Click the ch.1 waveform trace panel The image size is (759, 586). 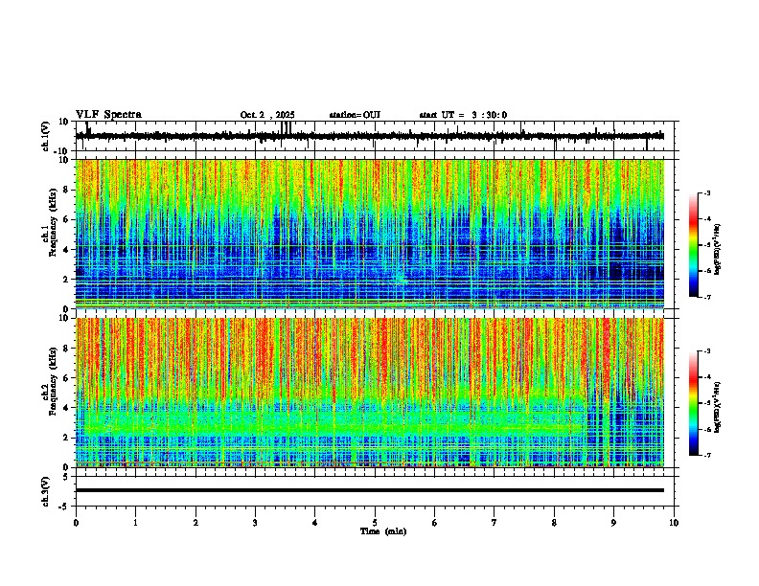[377, 136]
